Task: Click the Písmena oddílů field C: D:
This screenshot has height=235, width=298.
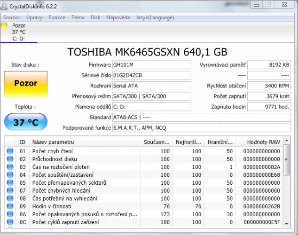Action: tap(152, 107)
